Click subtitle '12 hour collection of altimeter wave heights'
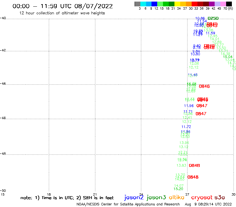The height and width of the screenshot is (207, 236). (62, 13)
